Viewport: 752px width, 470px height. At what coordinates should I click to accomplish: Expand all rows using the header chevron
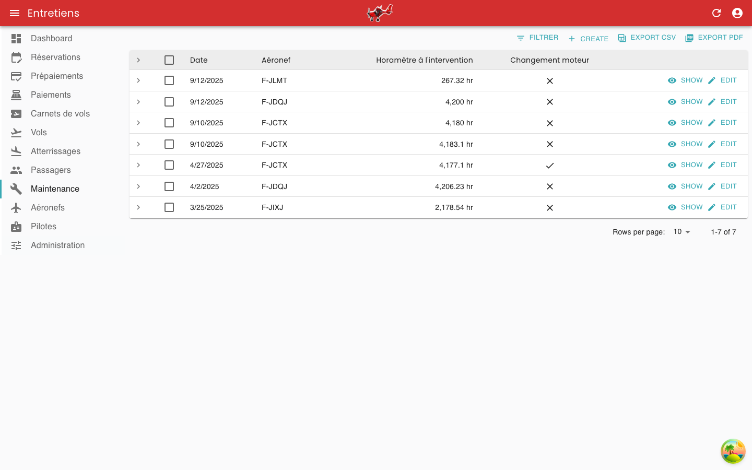click(138, 60)
